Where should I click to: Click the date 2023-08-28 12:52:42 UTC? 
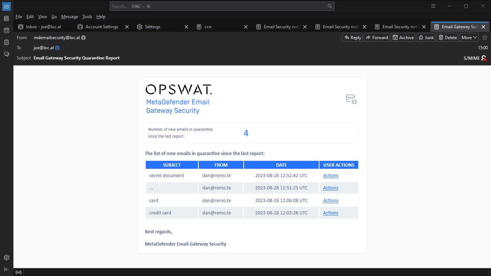[281, 176]
